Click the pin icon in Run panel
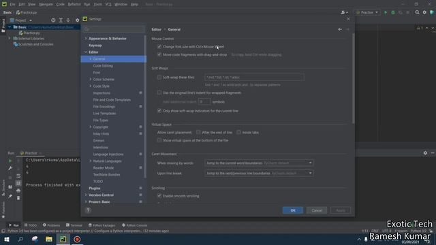 (x=10, y=196)
